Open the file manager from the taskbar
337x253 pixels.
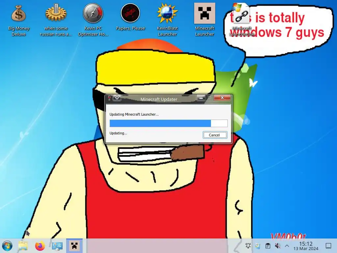click(23, 246)
